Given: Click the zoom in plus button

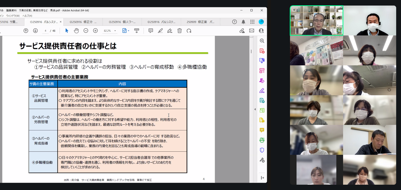Looking at the screenshot, I should click(x=95, y=31).
